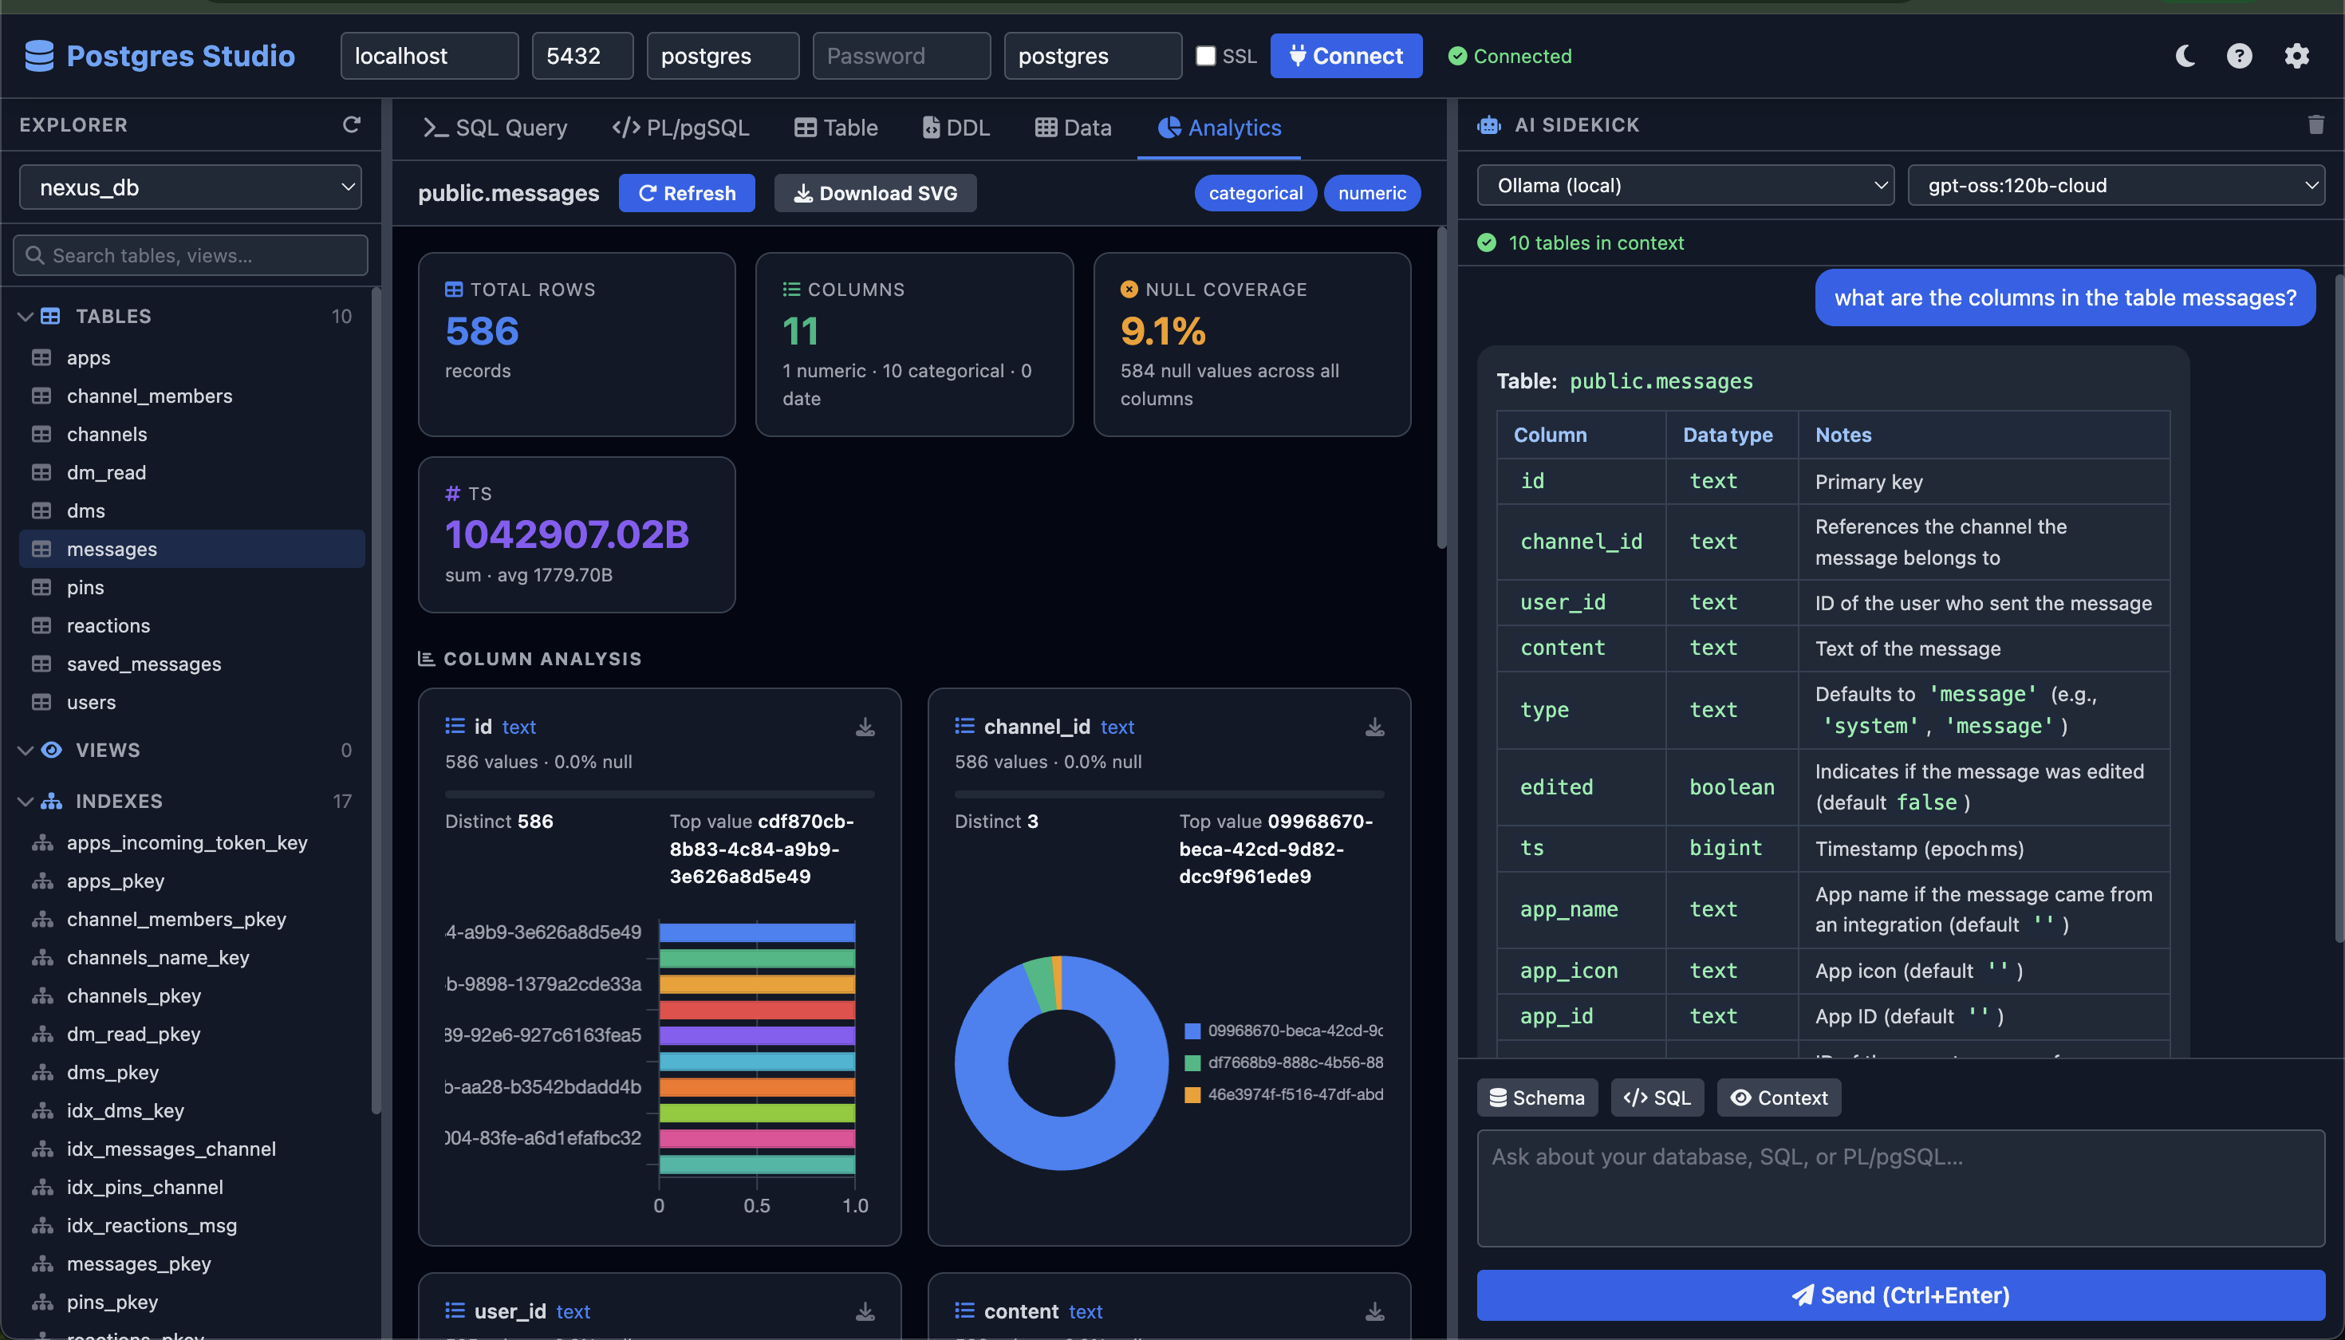
Task: Open help question mark icon
Action: [x=2239, y=56]
